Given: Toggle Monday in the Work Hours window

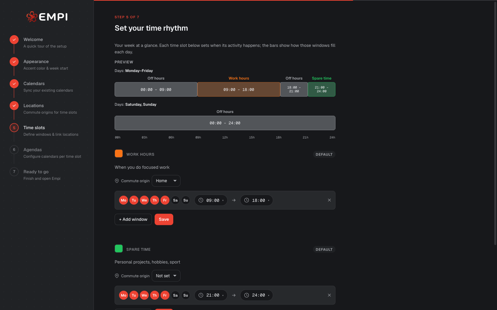Looking at the screenshot, I should [124, 200].
